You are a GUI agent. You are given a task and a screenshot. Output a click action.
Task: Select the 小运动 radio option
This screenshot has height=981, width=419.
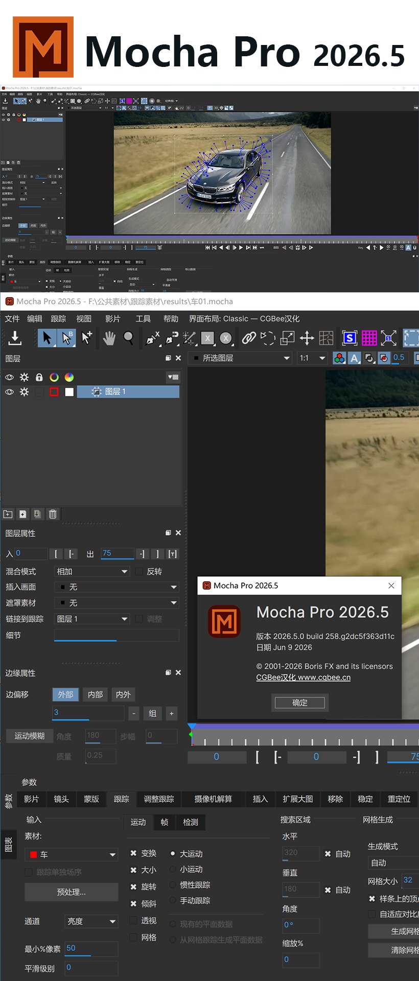point(173,869)
